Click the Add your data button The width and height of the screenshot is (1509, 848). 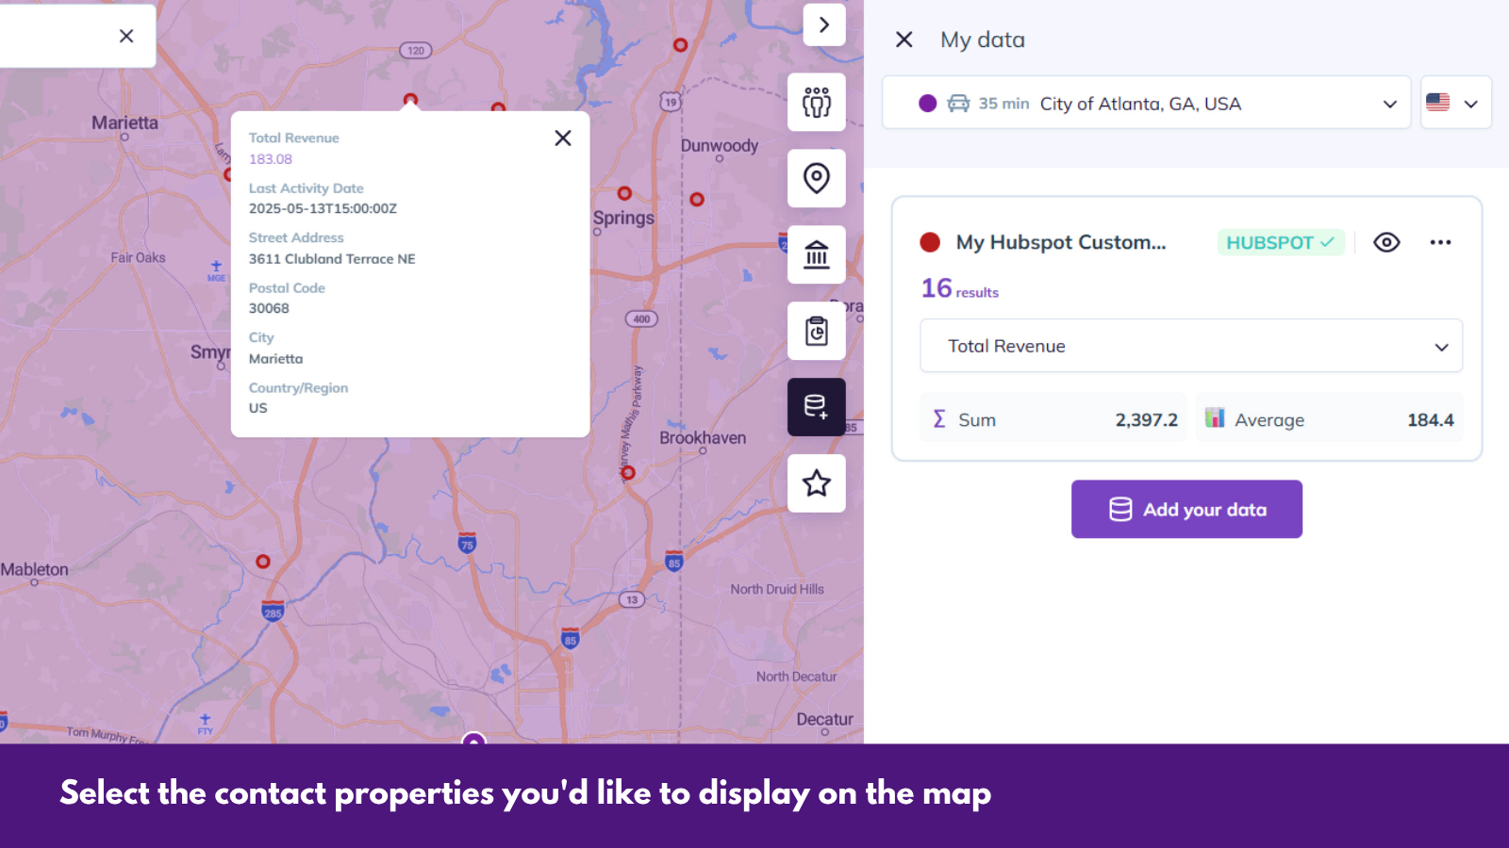pyautogui.click(x=1186, y=510)
